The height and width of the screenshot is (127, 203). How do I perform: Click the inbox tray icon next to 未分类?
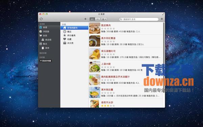tap(65, 43)
